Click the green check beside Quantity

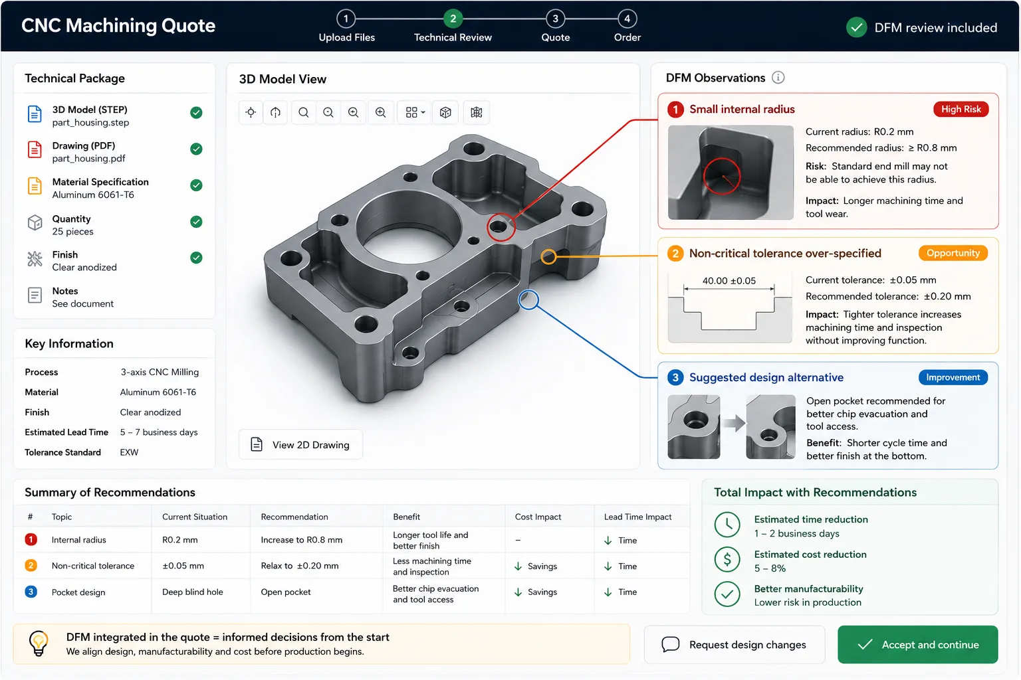[x=196, y=222]
